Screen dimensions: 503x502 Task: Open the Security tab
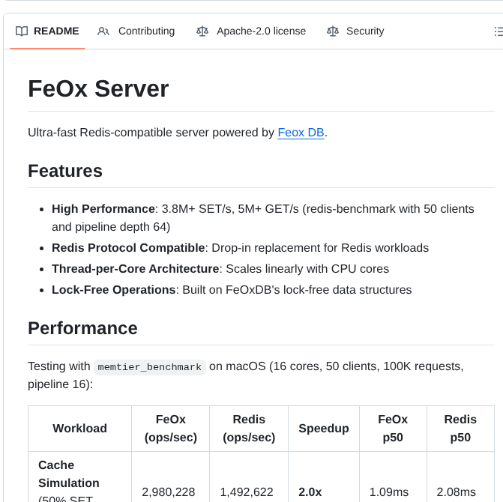coord(355,31)
